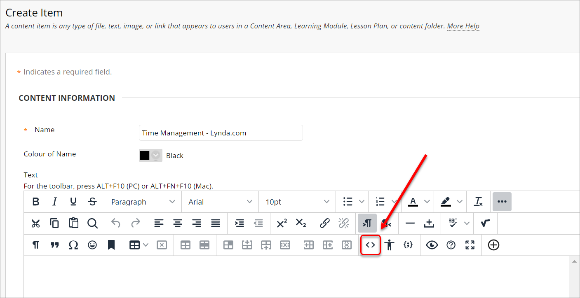Insert an anchor bookmark
Screen dimensions: 580x298
pyautogui.click(x=111, y=245)
